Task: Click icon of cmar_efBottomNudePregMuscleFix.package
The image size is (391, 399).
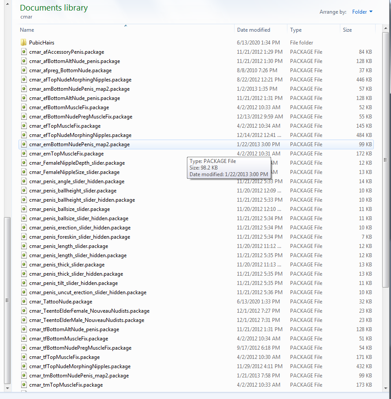Action: tap(24, 117)
